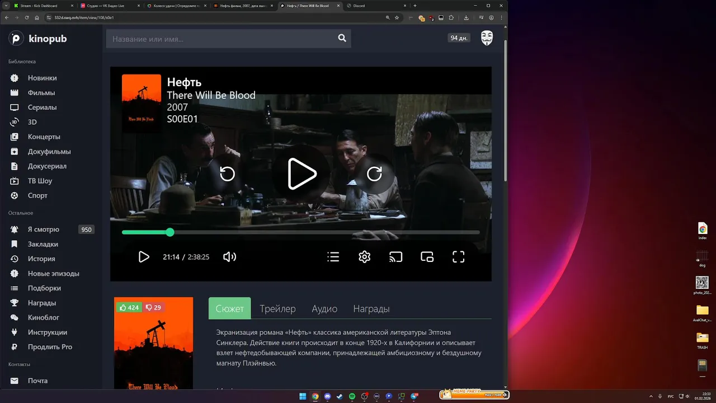Viewport: 716px width, 403px height.
Task: Click the large There Will Be Blood poster
Action: pos(153,343)
